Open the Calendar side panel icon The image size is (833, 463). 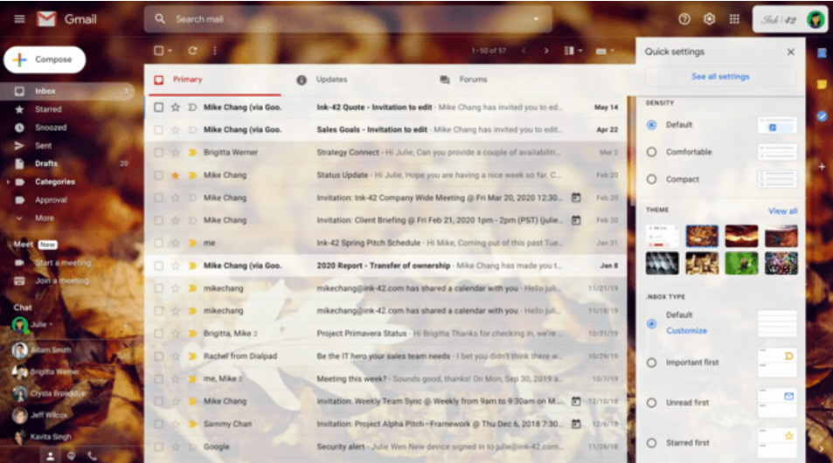(x=822, y=52)
